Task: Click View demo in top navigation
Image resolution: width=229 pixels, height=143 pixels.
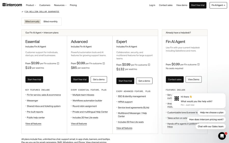Action: [182, 5]
